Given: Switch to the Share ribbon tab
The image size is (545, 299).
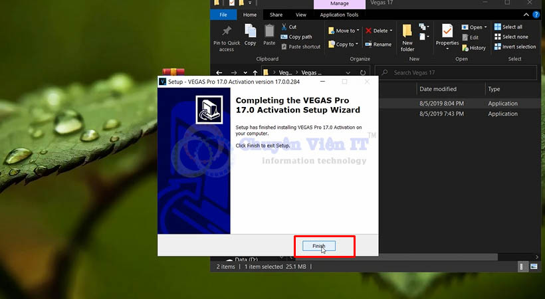Looking at the screenshot, I should coord(276,15).
